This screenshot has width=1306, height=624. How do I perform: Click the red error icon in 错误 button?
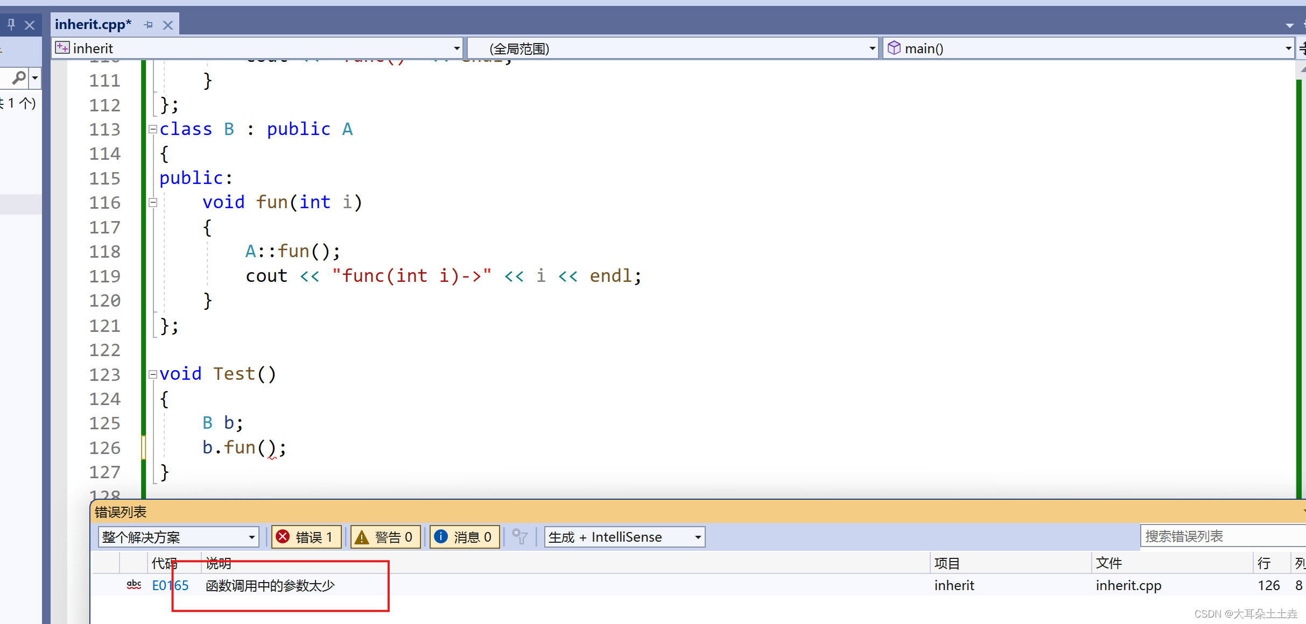tap(283, 536)
